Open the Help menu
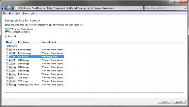The height and width of the screenshot is (107, 189). tap(33, 13)
